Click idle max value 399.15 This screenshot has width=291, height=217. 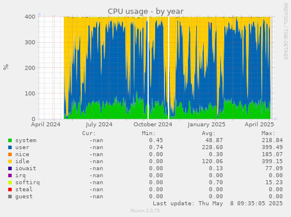[x=272, y=161]
